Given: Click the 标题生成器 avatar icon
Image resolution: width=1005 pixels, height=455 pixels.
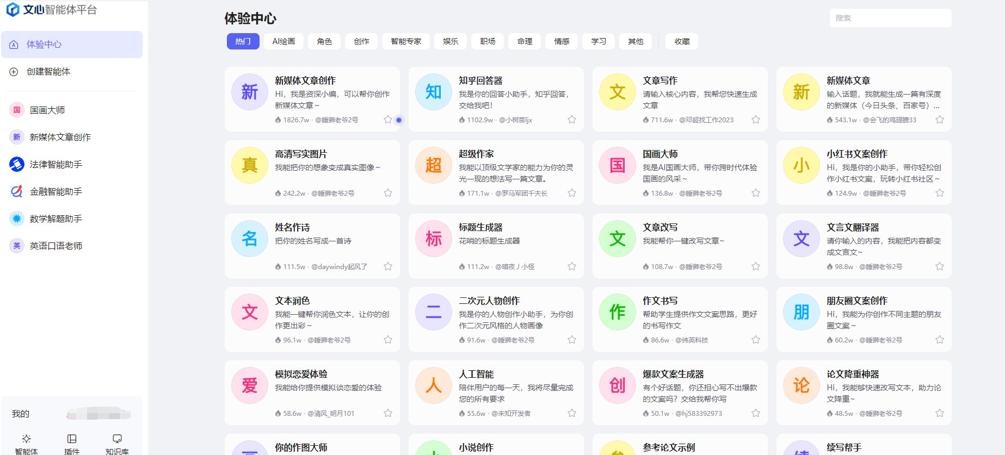Looking at the screenshot, I should [434, 239].
